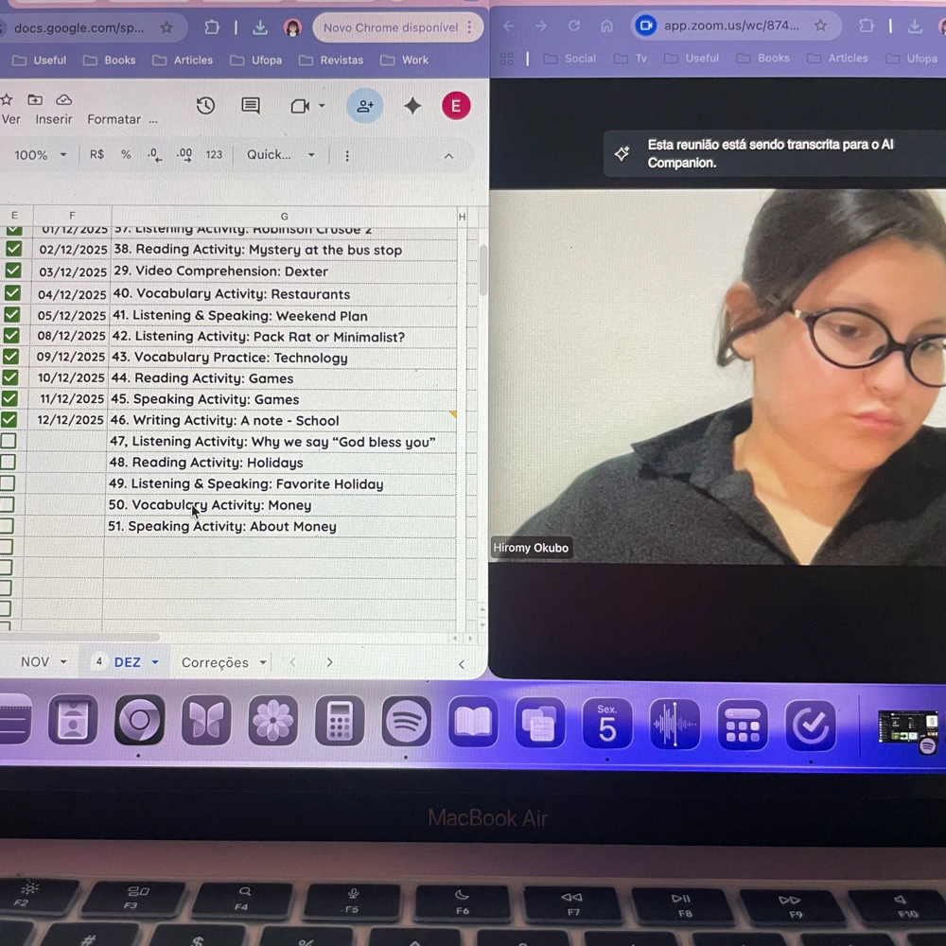Open the Gemini sparkle icon

click(412, 106)
